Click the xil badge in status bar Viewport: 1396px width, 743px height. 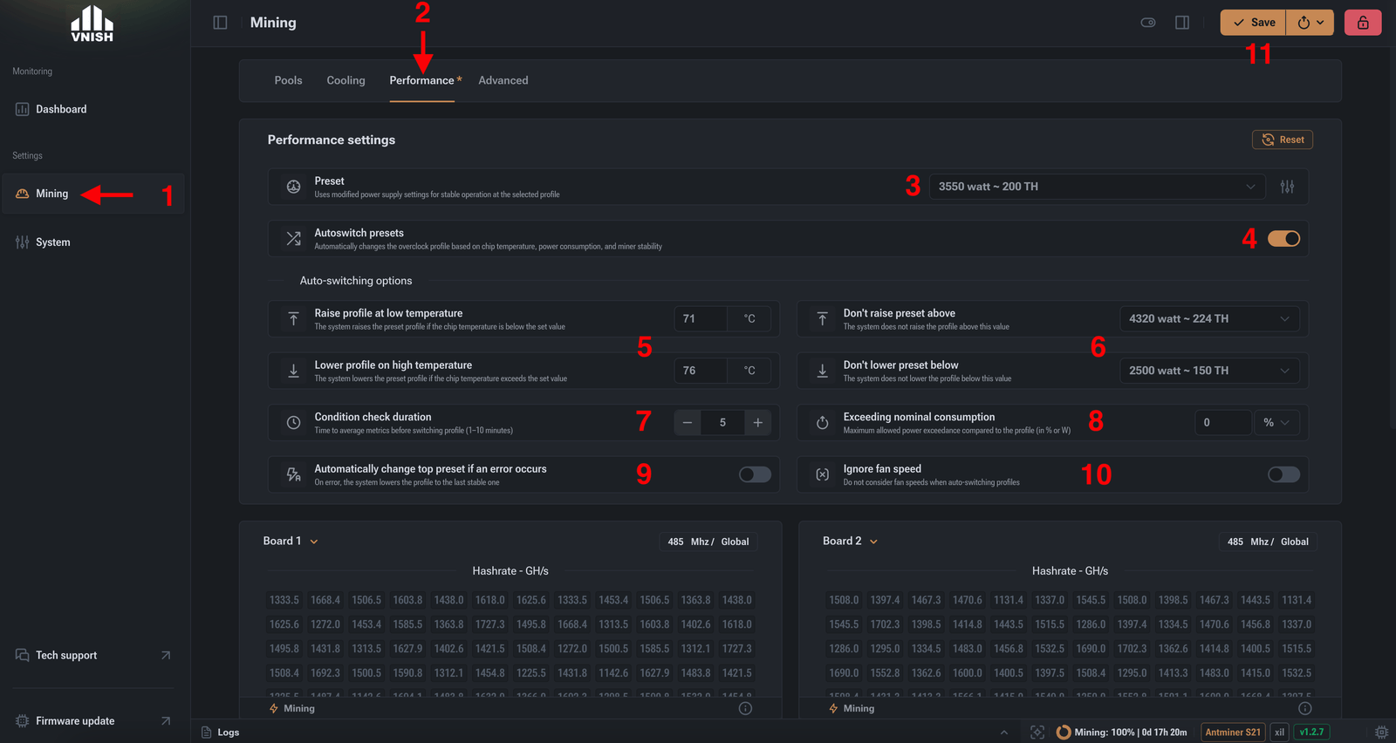point(1279,733)
